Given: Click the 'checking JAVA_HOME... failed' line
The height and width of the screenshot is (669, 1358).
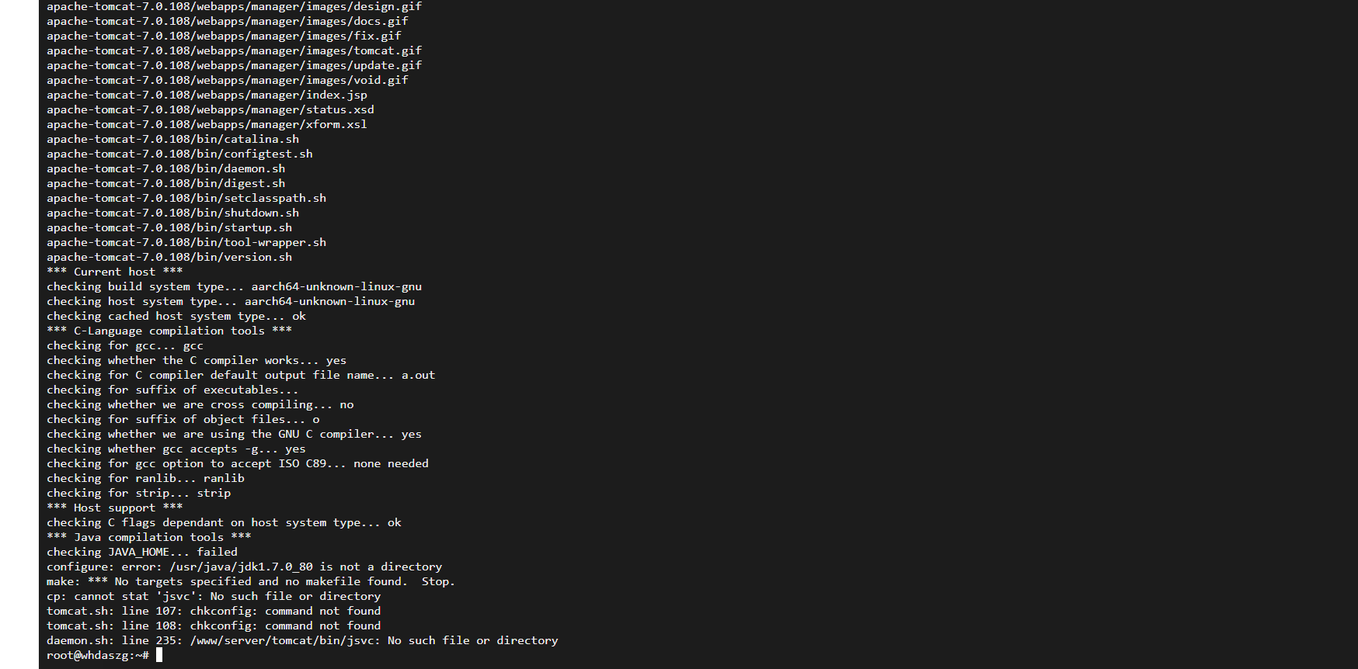Looking at the screenshot, I should [x=142, y=552].
